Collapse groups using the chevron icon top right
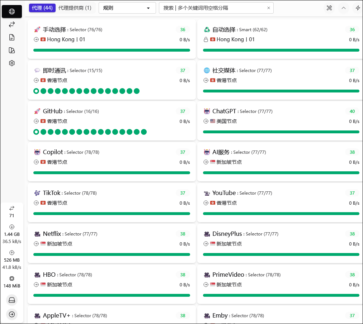363x324 pixels. click(344, 8)
